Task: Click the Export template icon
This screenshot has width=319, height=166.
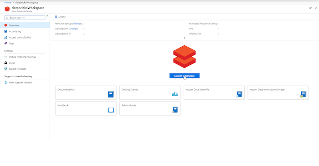Action: [x=5, y=69]
